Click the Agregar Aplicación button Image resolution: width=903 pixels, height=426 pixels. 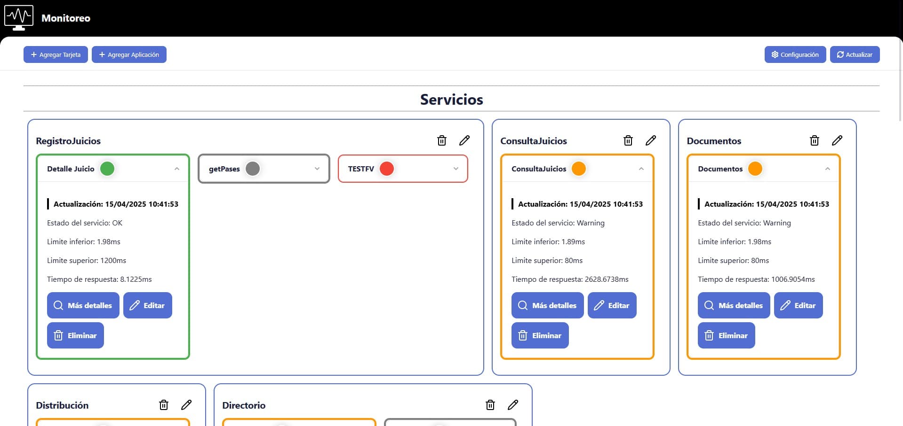coord(129,54)
